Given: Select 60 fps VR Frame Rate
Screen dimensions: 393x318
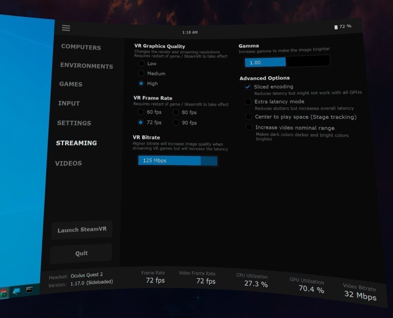Looking at the screenshot, I should (x=141, y=112).
